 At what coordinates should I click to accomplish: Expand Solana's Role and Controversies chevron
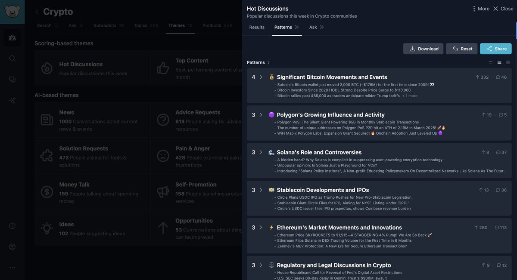(261, 152)
